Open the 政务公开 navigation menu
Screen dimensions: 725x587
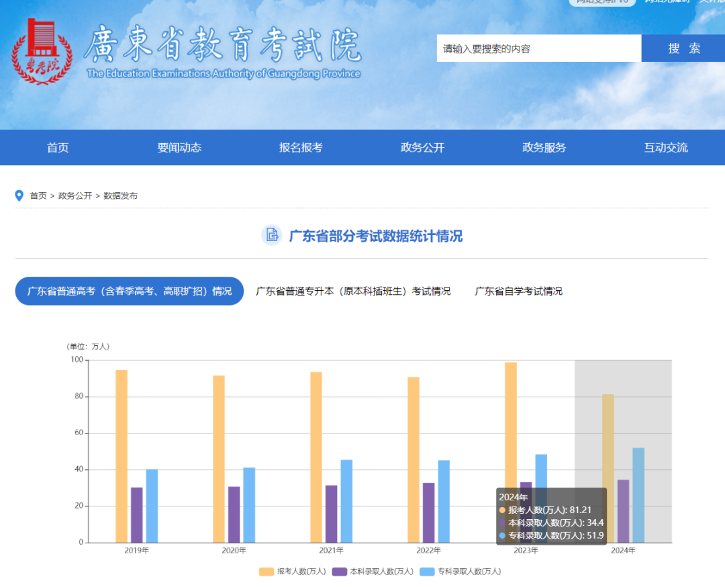422,148
